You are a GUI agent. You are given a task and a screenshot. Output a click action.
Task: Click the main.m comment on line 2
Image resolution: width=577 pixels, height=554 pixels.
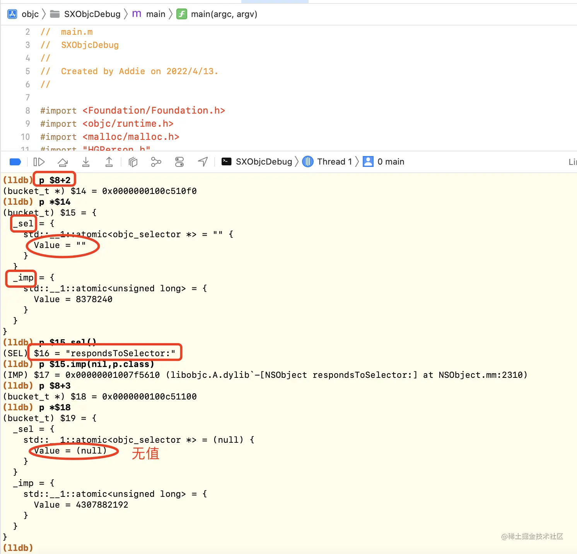point(67,32)
